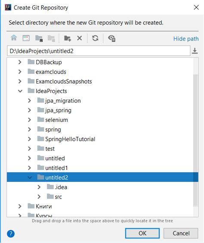Collapse the IdeaProjects folder

click(20, 91)
